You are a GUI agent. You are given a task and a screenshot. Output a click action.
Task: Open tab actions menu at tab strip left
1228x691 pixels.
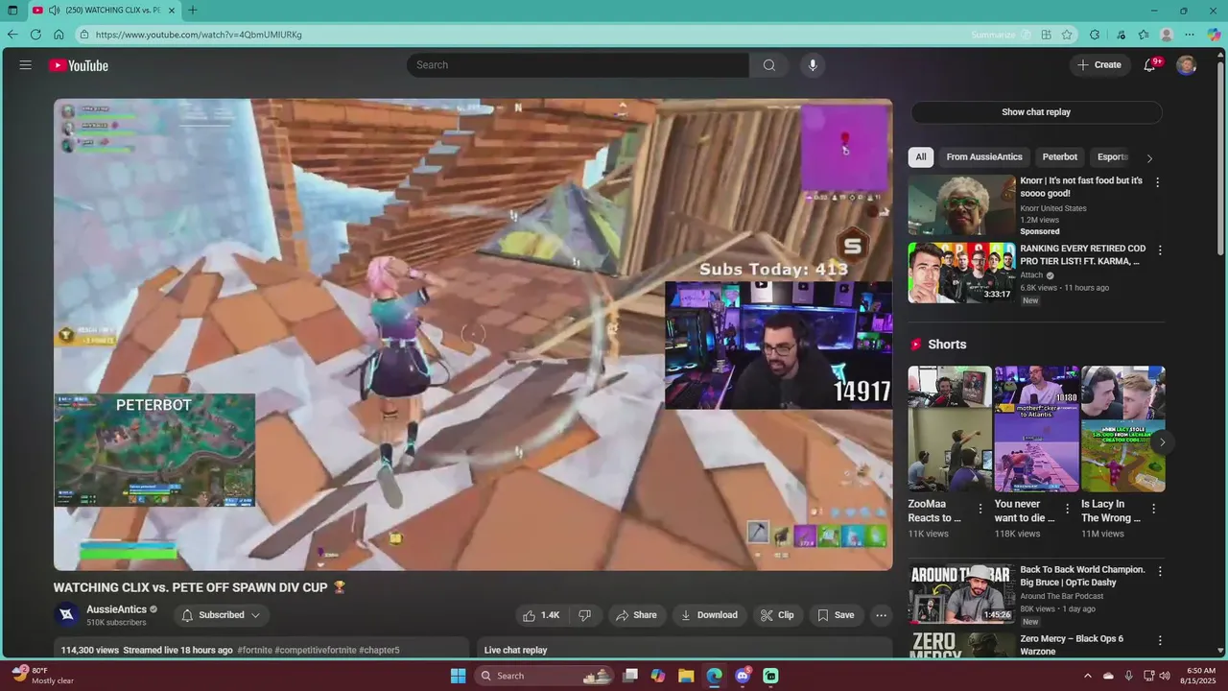[x=12, y=11]
